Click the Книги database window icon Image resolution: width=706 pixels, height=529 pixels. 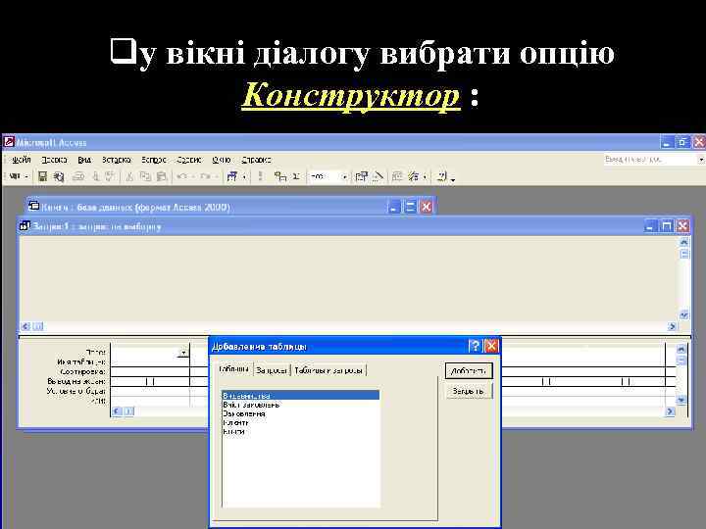tap(33, 206)
